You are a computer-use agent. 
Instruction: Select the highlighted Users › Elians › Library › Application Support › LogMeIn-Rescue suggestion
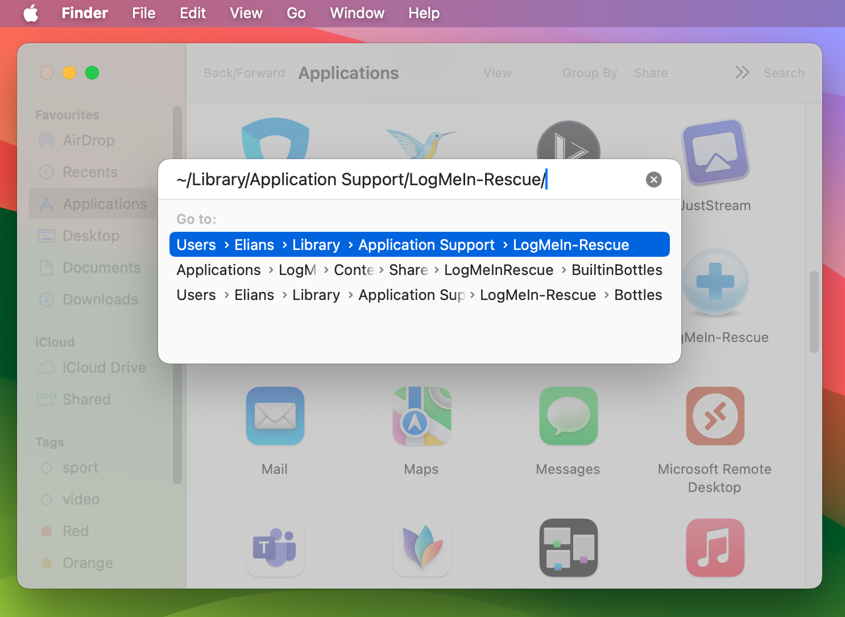pyautogui.click(x=420, y=244)
